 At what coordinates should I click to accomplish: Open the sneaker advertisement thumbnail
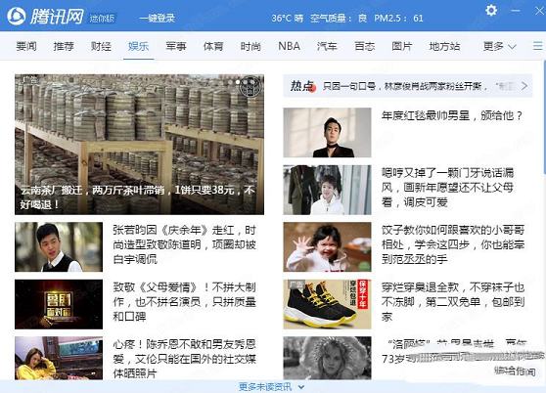click(x=327, y=304)
